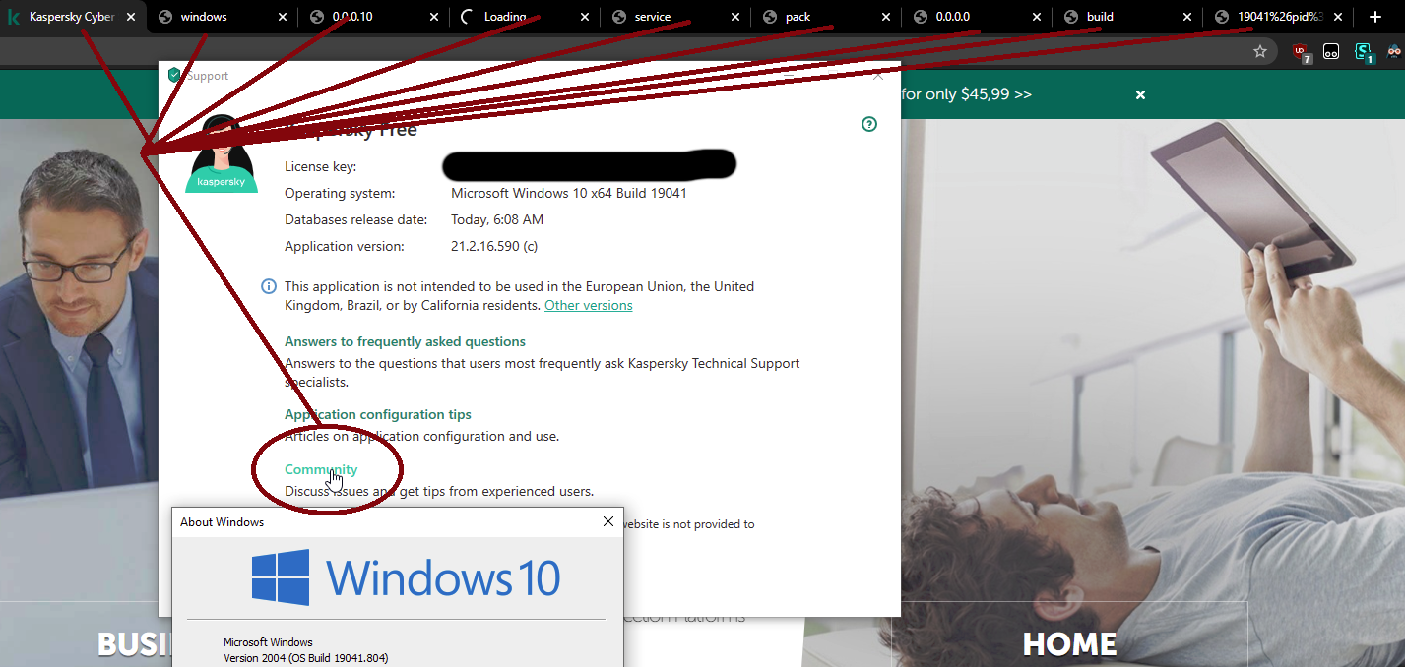Switch to the Kaspersky Cyber tab
The width and height of the screenshot is (1405, 667).
[x=72, y=17]
